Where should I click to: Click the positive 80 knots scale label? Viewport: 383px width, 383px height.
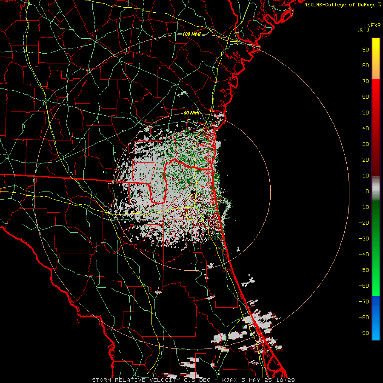click(x=366, y=65)
